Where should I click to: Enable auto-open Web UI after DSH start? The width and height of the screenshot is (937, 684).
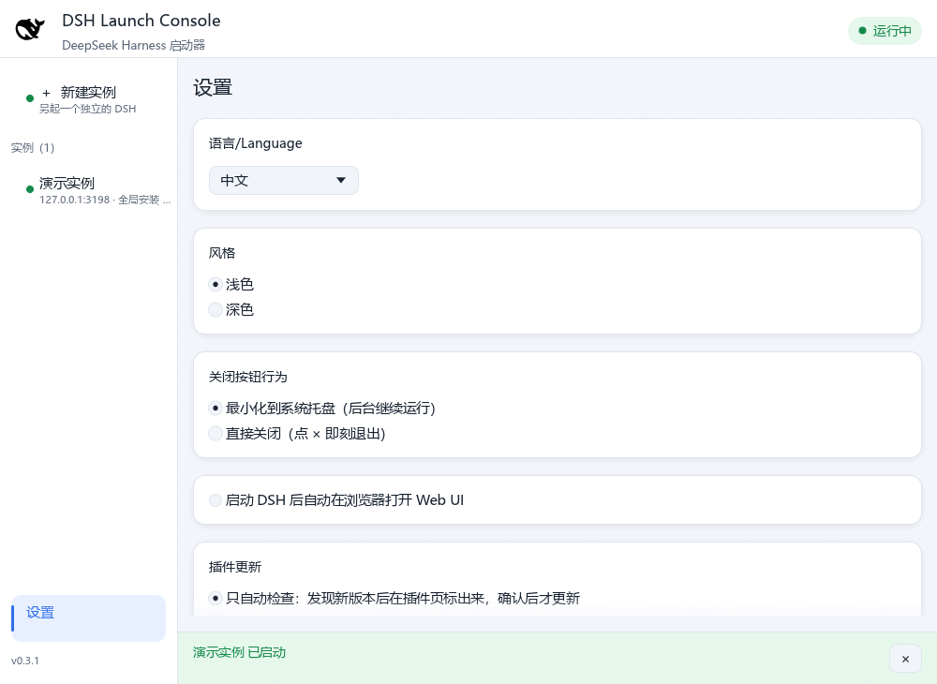pos(216,500)
